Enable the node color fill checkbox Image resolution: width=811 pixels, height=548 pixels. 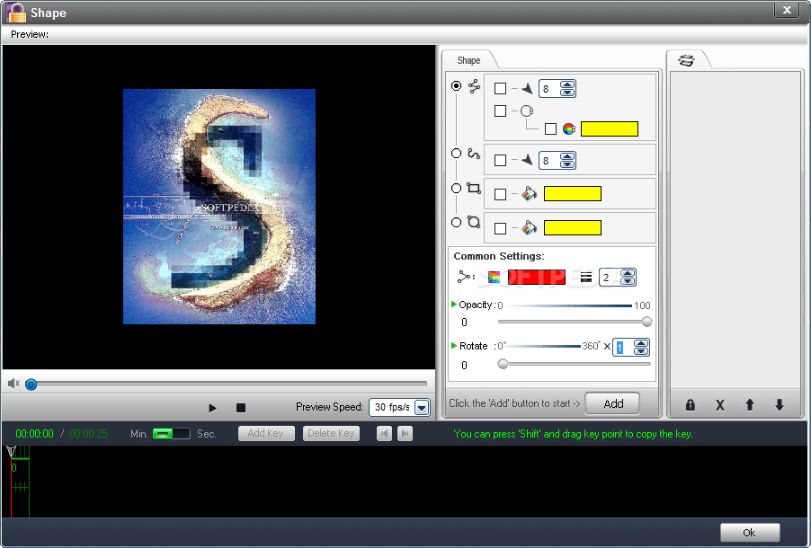point(551,128)
